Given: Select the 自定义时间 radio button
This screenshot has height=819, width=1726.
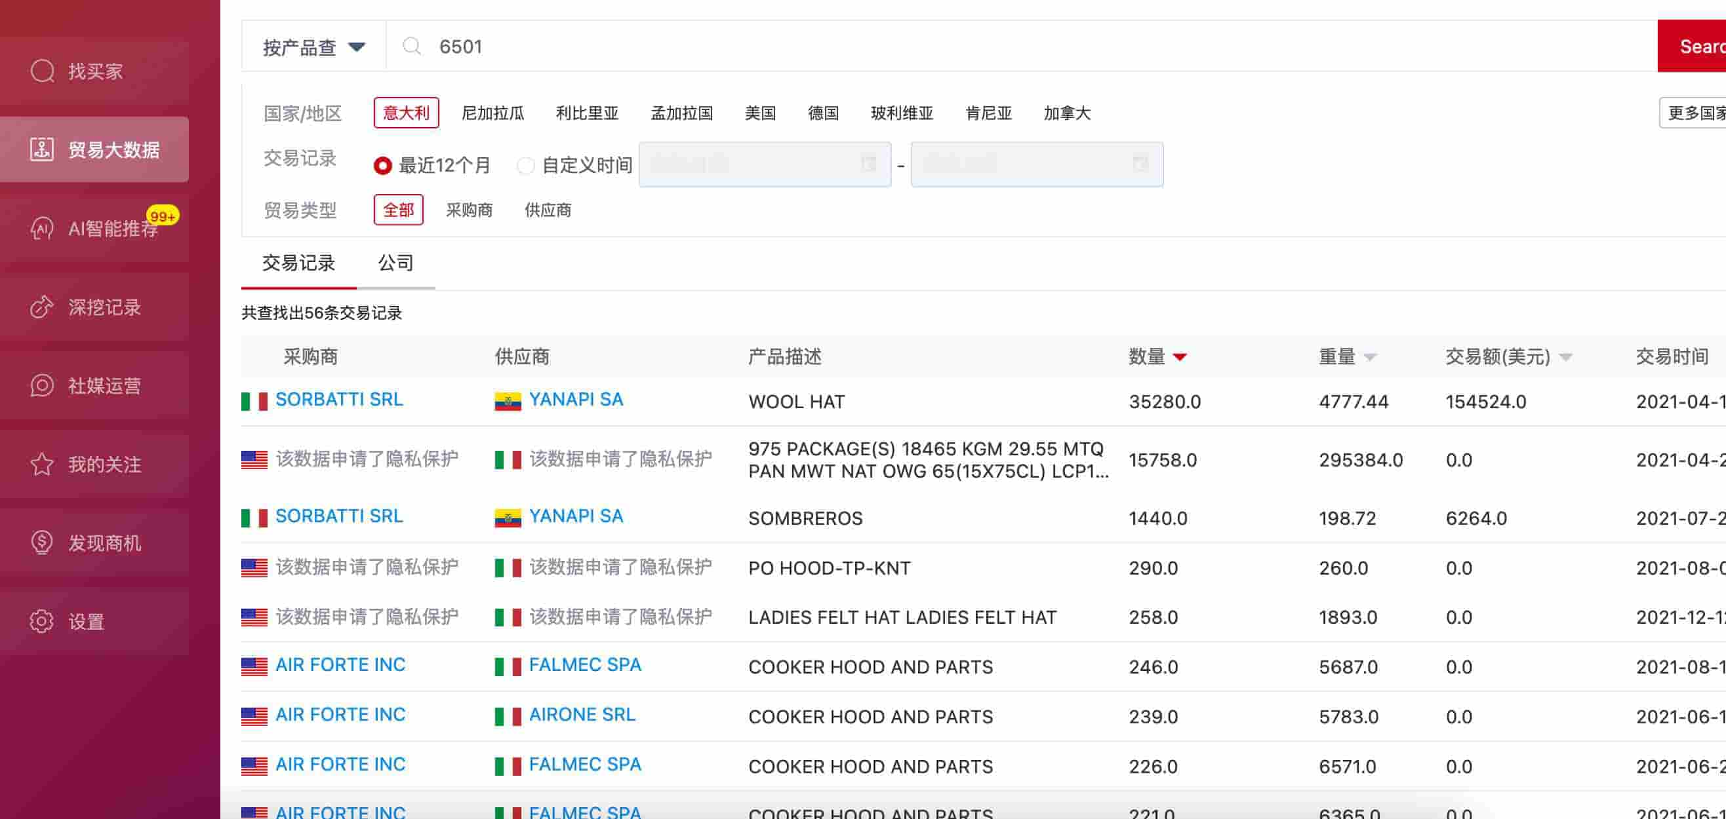Looking at the screenshot, I should tap(525, 165).
